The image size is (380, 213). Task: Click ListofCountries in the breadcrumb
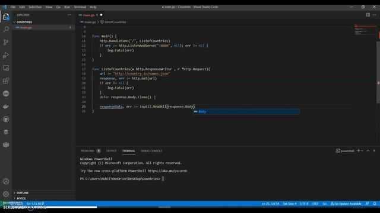(115, 22)
